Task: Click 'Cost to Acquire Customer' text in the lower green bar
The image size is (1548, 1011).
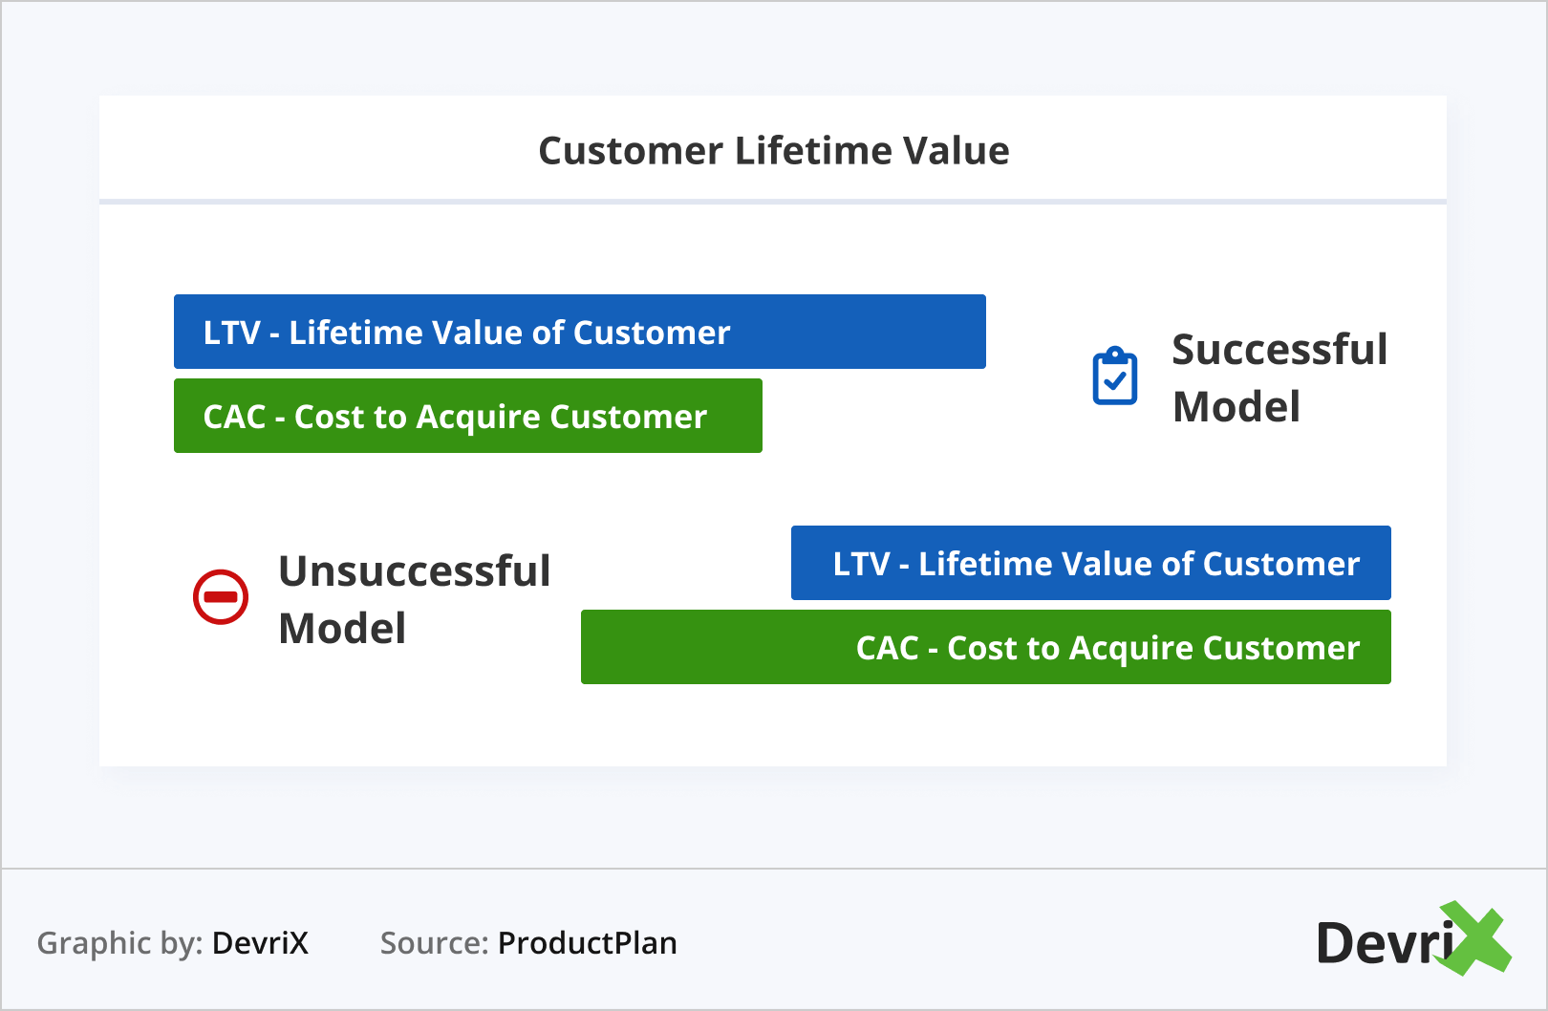Action: click(1153, 648)
